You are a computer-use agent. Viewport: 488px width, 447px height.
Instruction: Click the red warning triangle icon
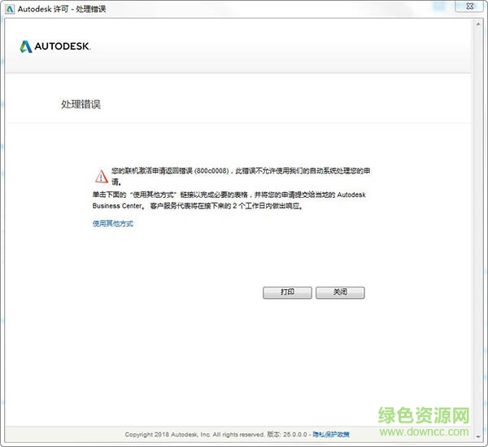[x=100, y=176]
